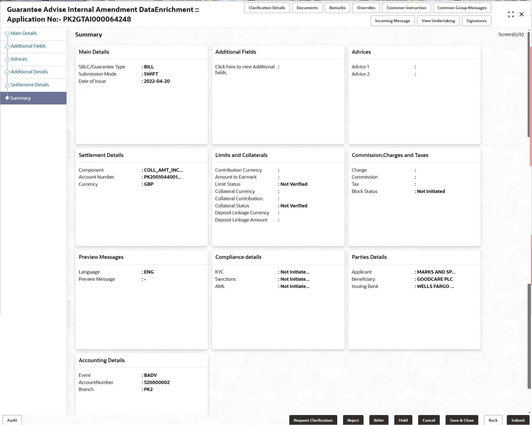The image size is (532, 425).
Task: Click the collapse-screen icon in the title bar
Action: click(x=511, y=14)
